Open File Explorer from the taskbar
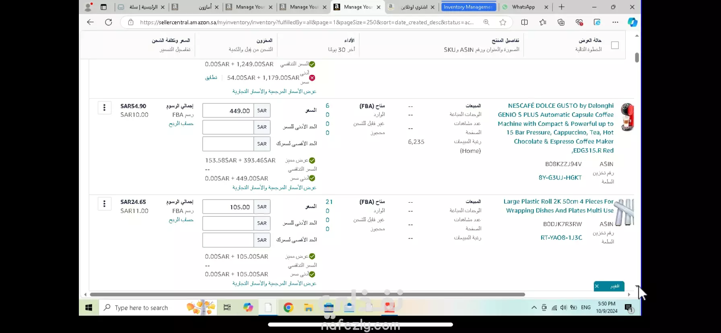This screenshot has width=721, height=333. click(309, 308)
